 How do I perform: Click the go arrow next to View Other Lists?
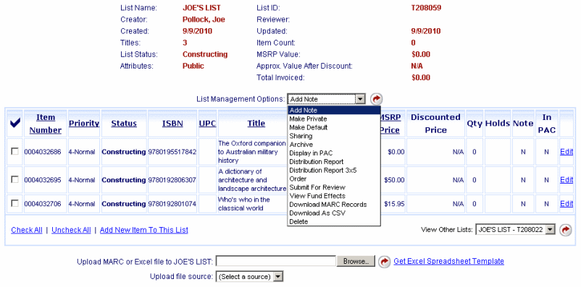pos(566,230)
